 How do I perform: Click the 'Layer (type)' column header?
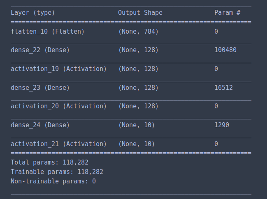(33, 13)
